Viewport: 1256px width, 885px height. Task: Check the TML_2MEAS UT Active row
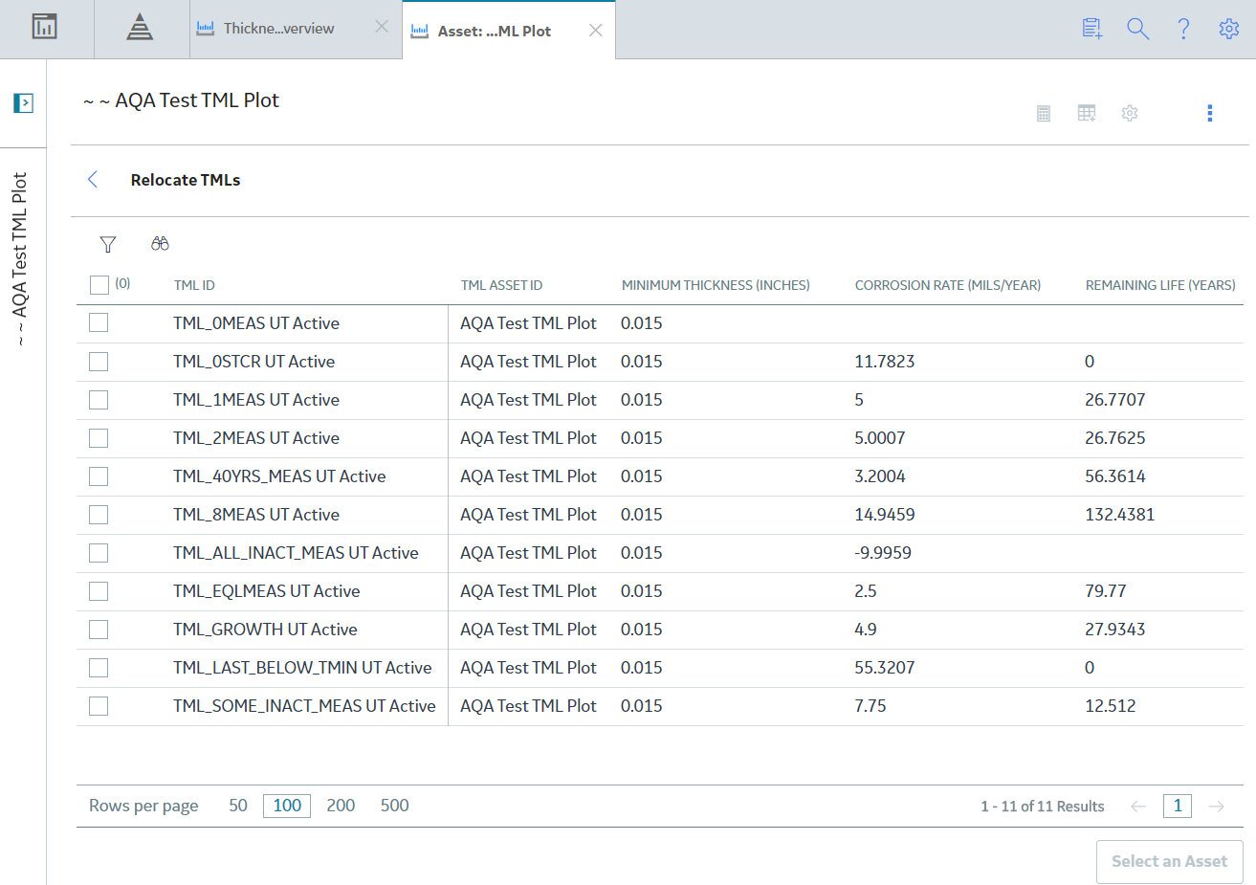tap(99, 438)
